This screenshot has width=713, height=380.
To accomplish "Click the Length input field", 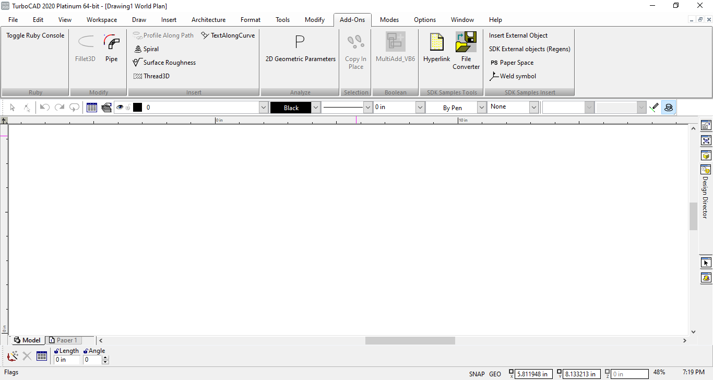I will [67, 360].
